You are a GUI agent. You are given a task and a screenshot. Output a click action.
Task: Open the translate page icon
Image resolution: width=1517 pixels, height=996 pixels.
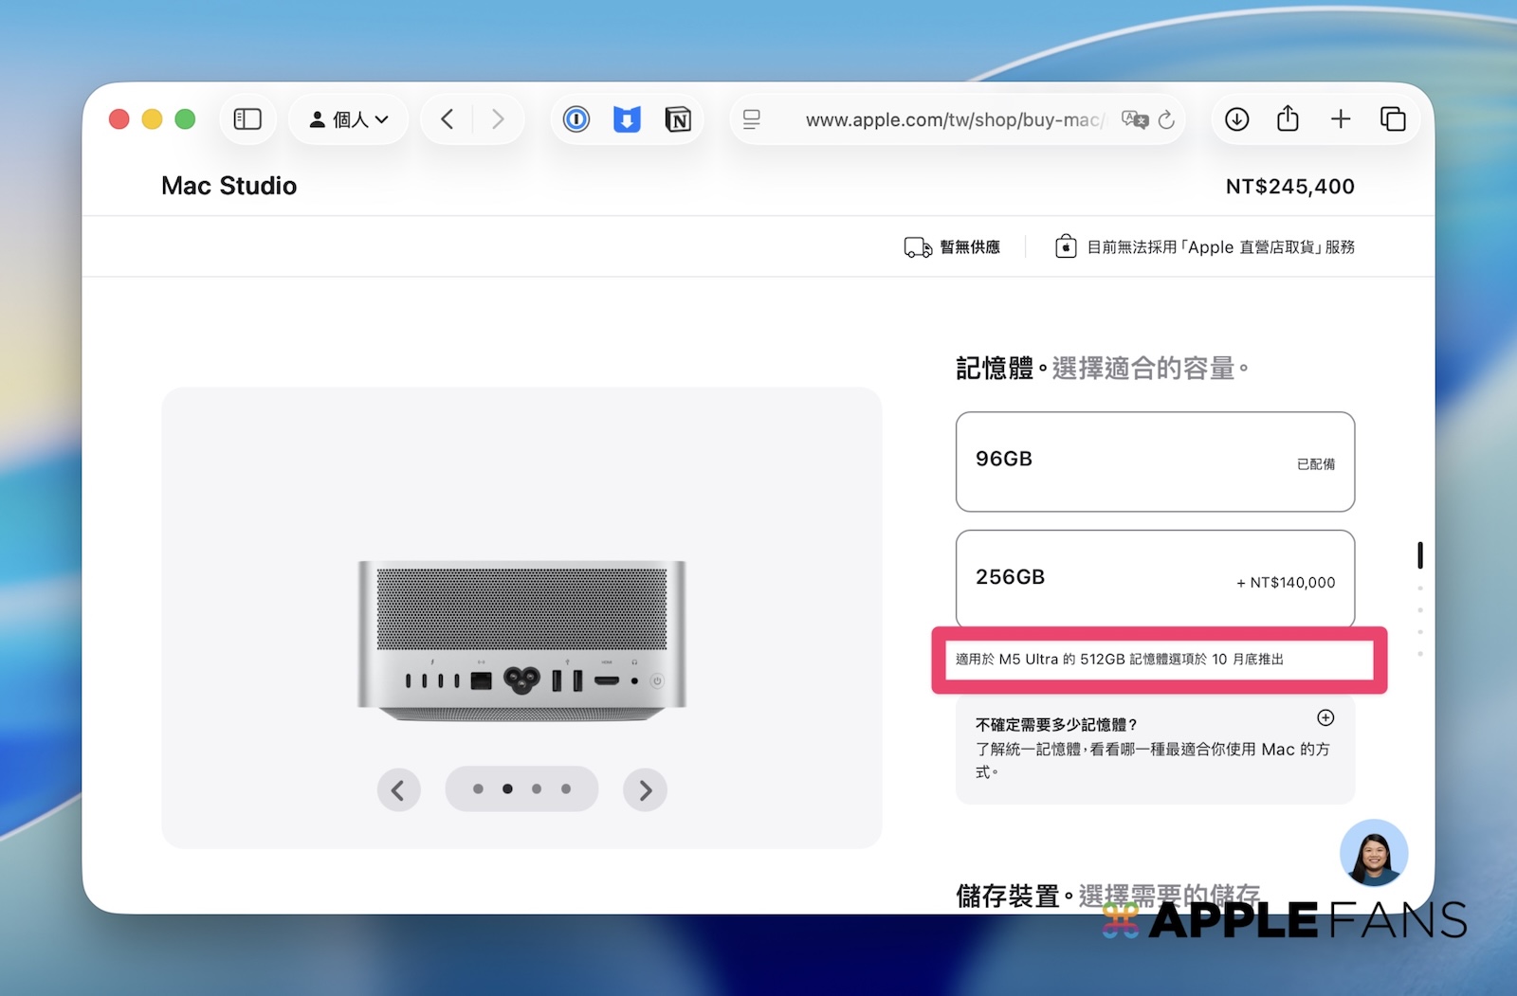(1134, 119)
